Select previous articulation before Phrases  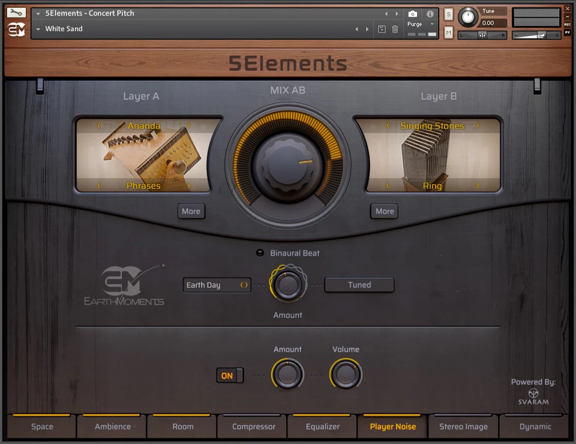point(98,186)
